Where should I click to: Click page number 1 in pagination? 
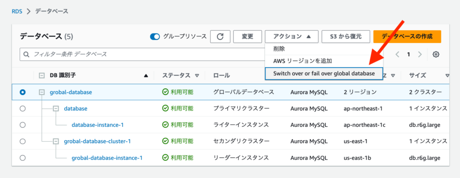pyautogui.click(x=408, y=54)
